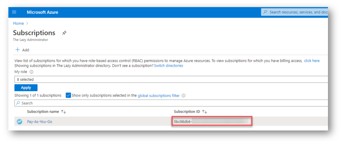Uncheck 'Show only subscriptions selected' checkbox
Screen dimensions: 347x144
click(x=68, y=95)
